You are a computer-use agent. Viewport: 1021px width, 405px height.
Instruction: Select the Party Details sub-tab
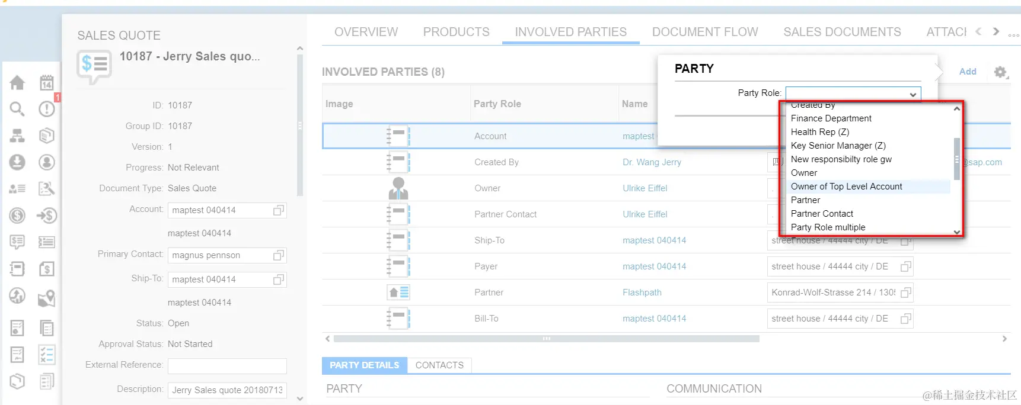(365, 365)
